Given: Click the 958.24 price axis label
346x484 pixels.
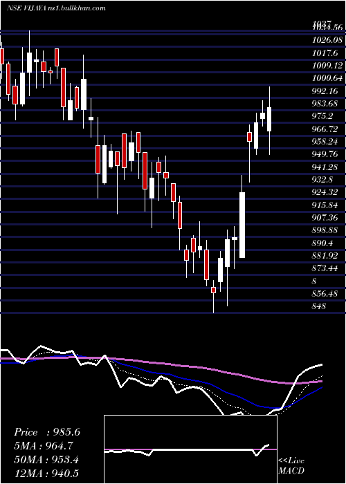Looking at the screenshot, I should click(327, 142).
